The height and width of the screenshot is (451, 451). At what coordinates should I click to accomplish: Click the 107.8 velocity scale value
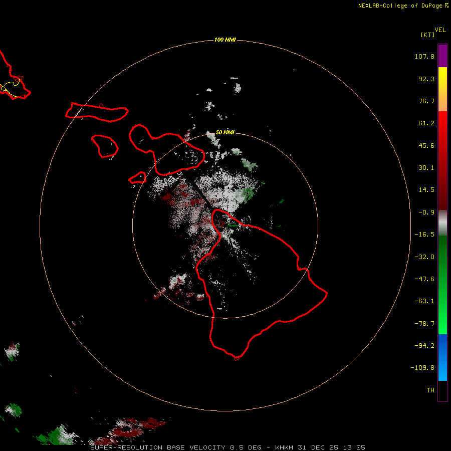424,56
